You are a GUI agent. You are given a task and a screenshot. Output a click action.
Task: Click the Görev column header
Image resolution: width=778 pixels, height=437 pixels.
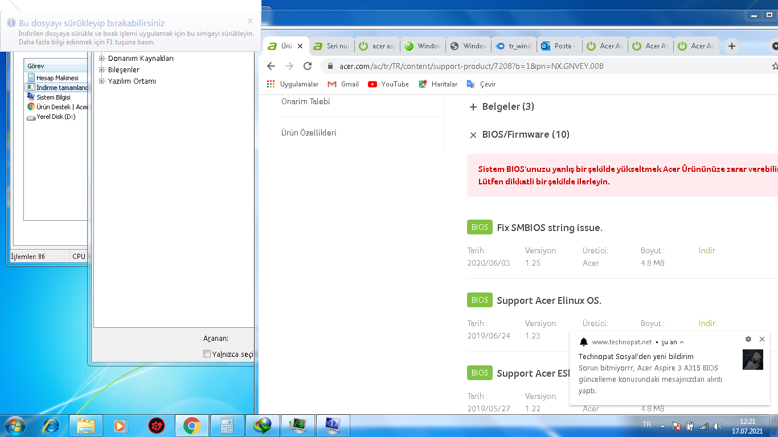(x=56, y=66)
